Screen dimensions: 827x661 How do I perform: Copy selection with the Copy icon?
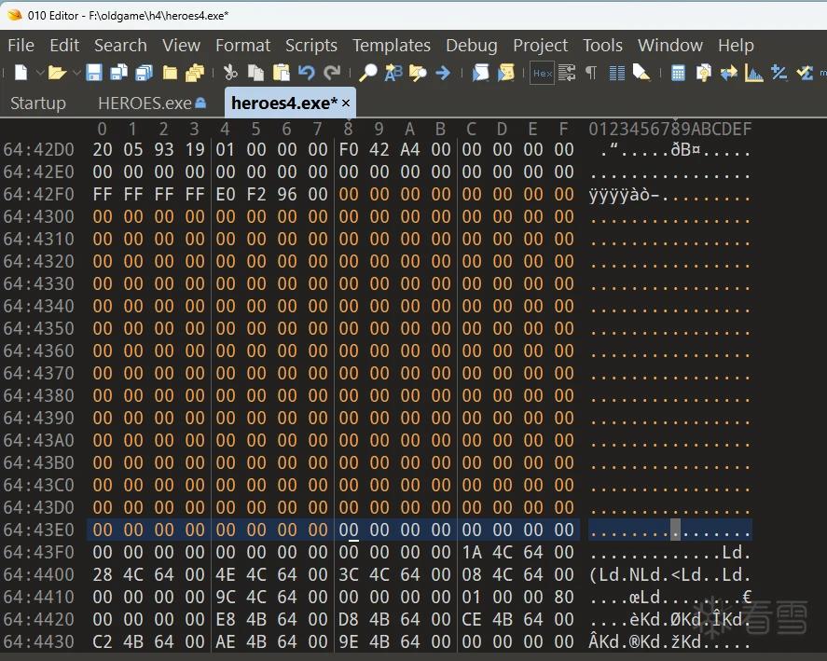(255, 73)
